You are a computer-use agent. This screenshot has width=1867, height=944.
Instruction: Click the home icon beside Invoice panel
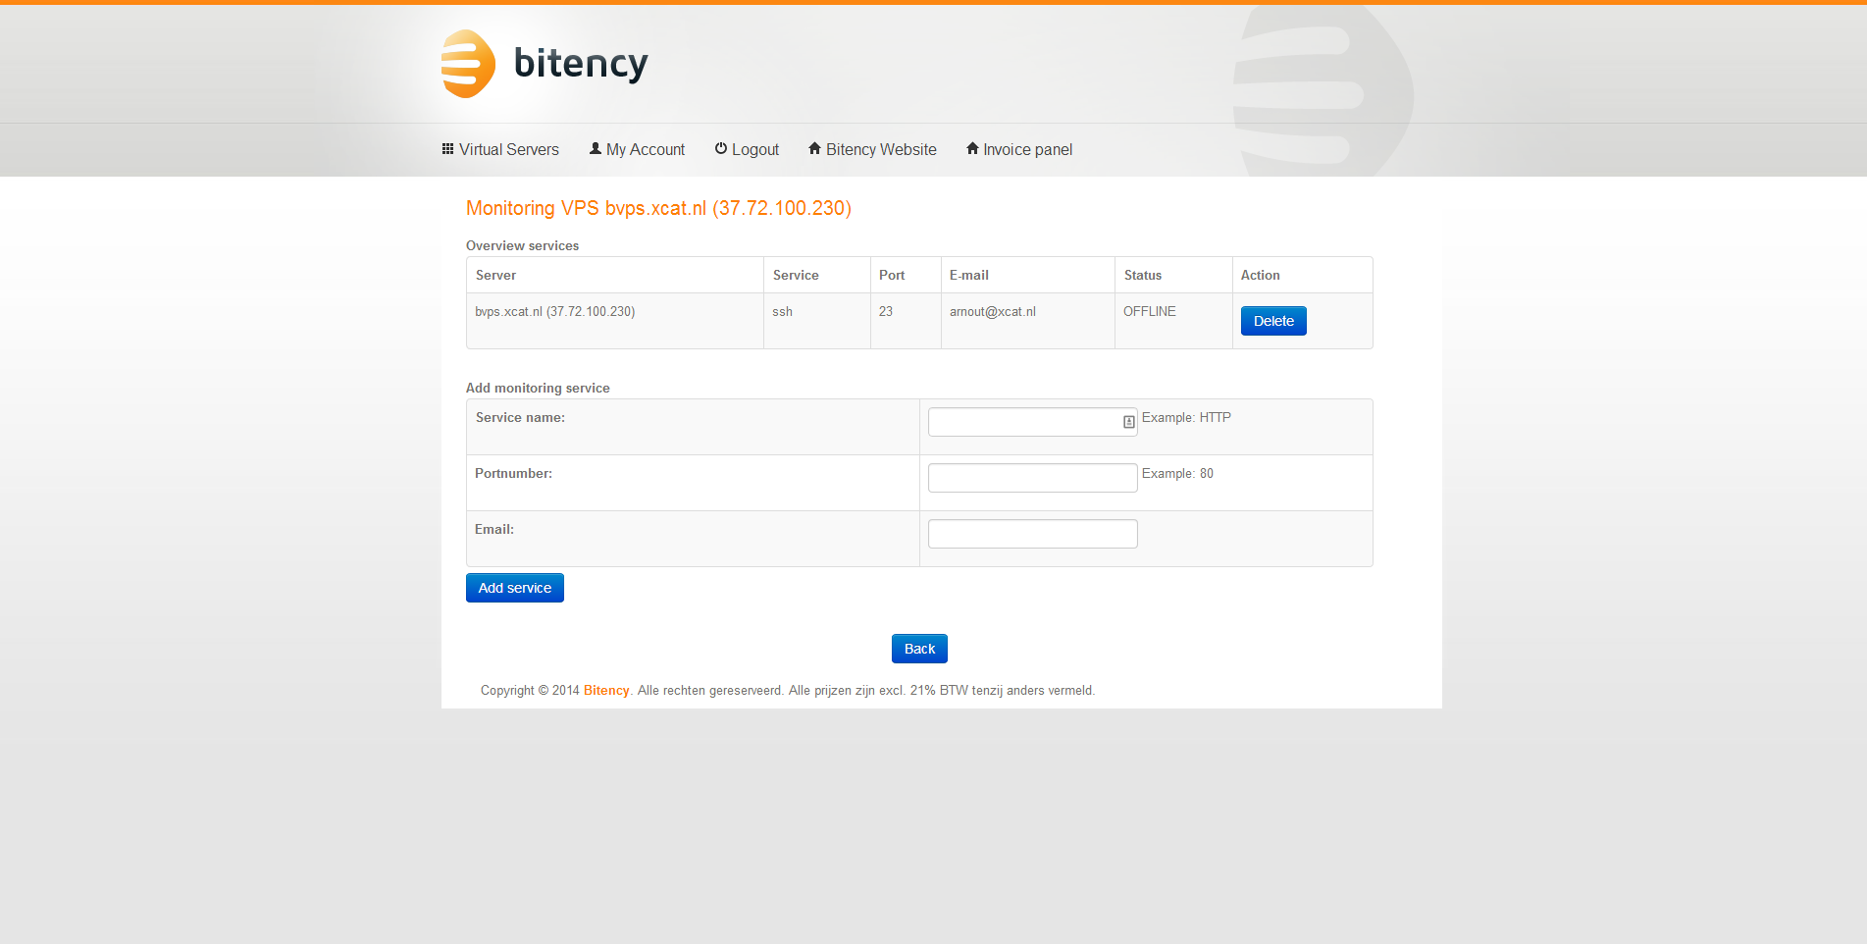click(972, 149)
